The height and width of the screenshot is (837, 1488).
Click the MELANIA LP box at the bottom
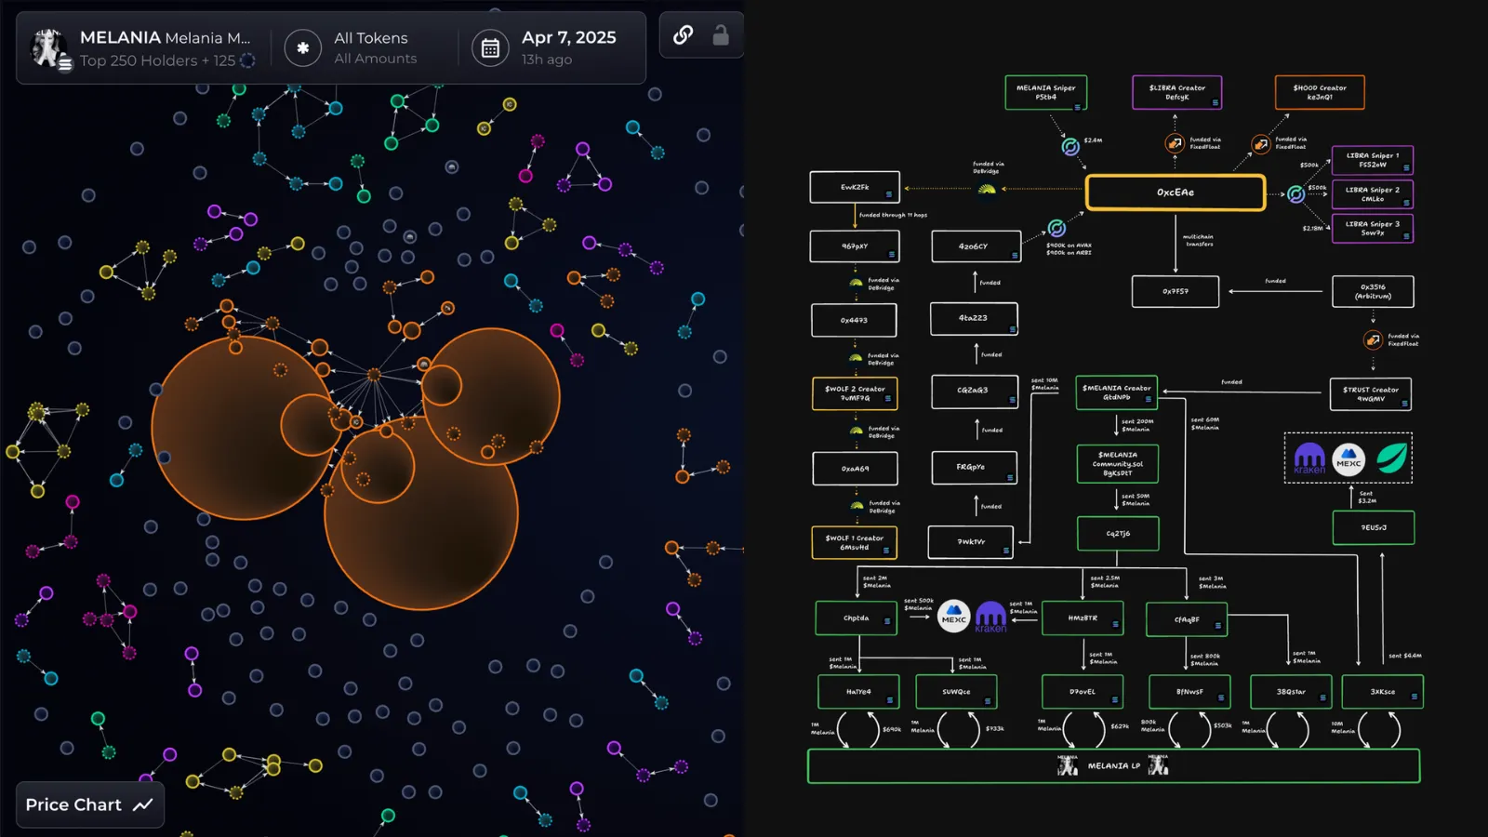[1113, 765]
